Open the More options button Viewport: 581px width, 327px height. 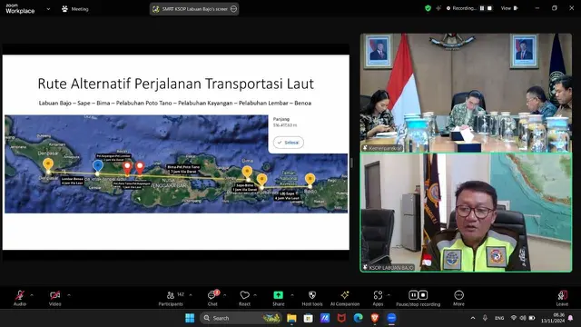click(458, 298)
